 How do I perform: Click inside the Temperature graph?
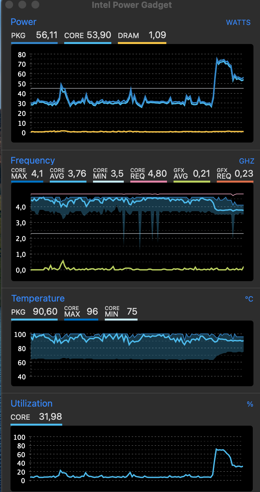[x=132, y=353]
